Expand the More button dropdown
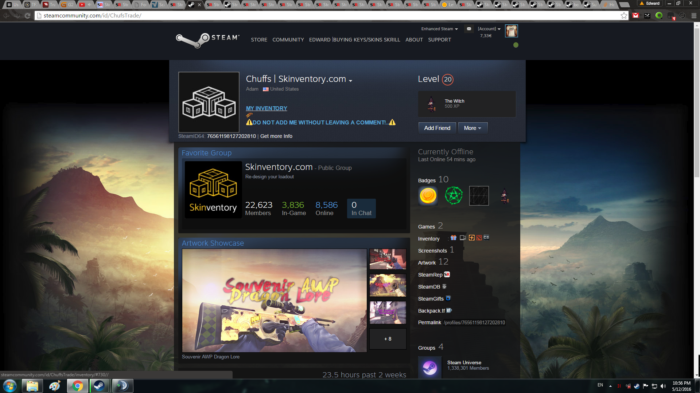The width and height of the screenshot is (700, 393). pyautogui.click(x=472, y=128)
